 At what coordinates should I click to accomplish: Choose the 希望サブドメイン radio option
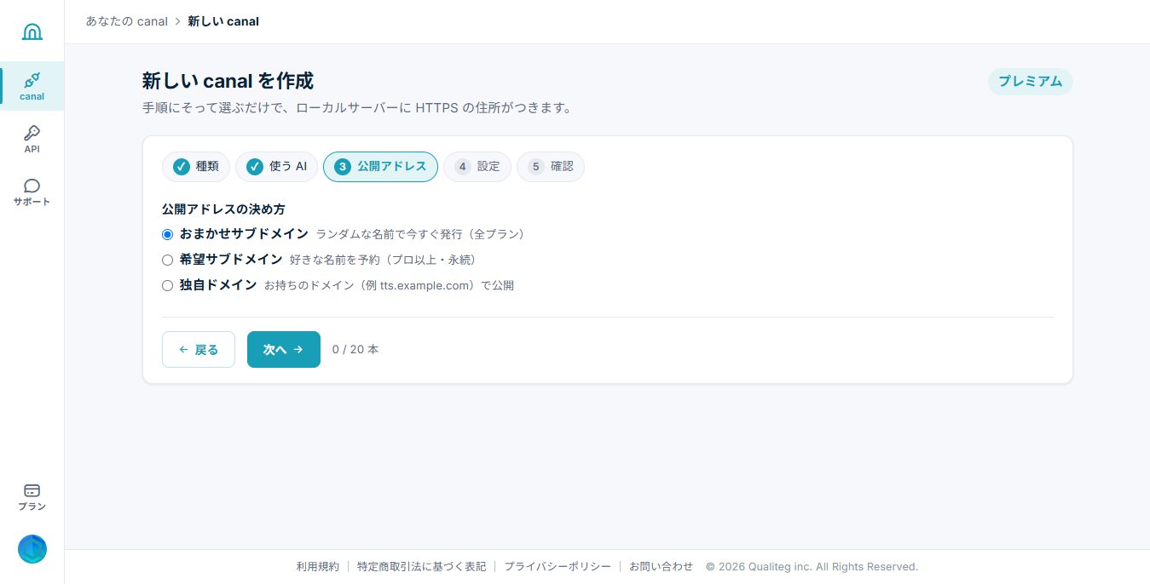tap(168, 260)
